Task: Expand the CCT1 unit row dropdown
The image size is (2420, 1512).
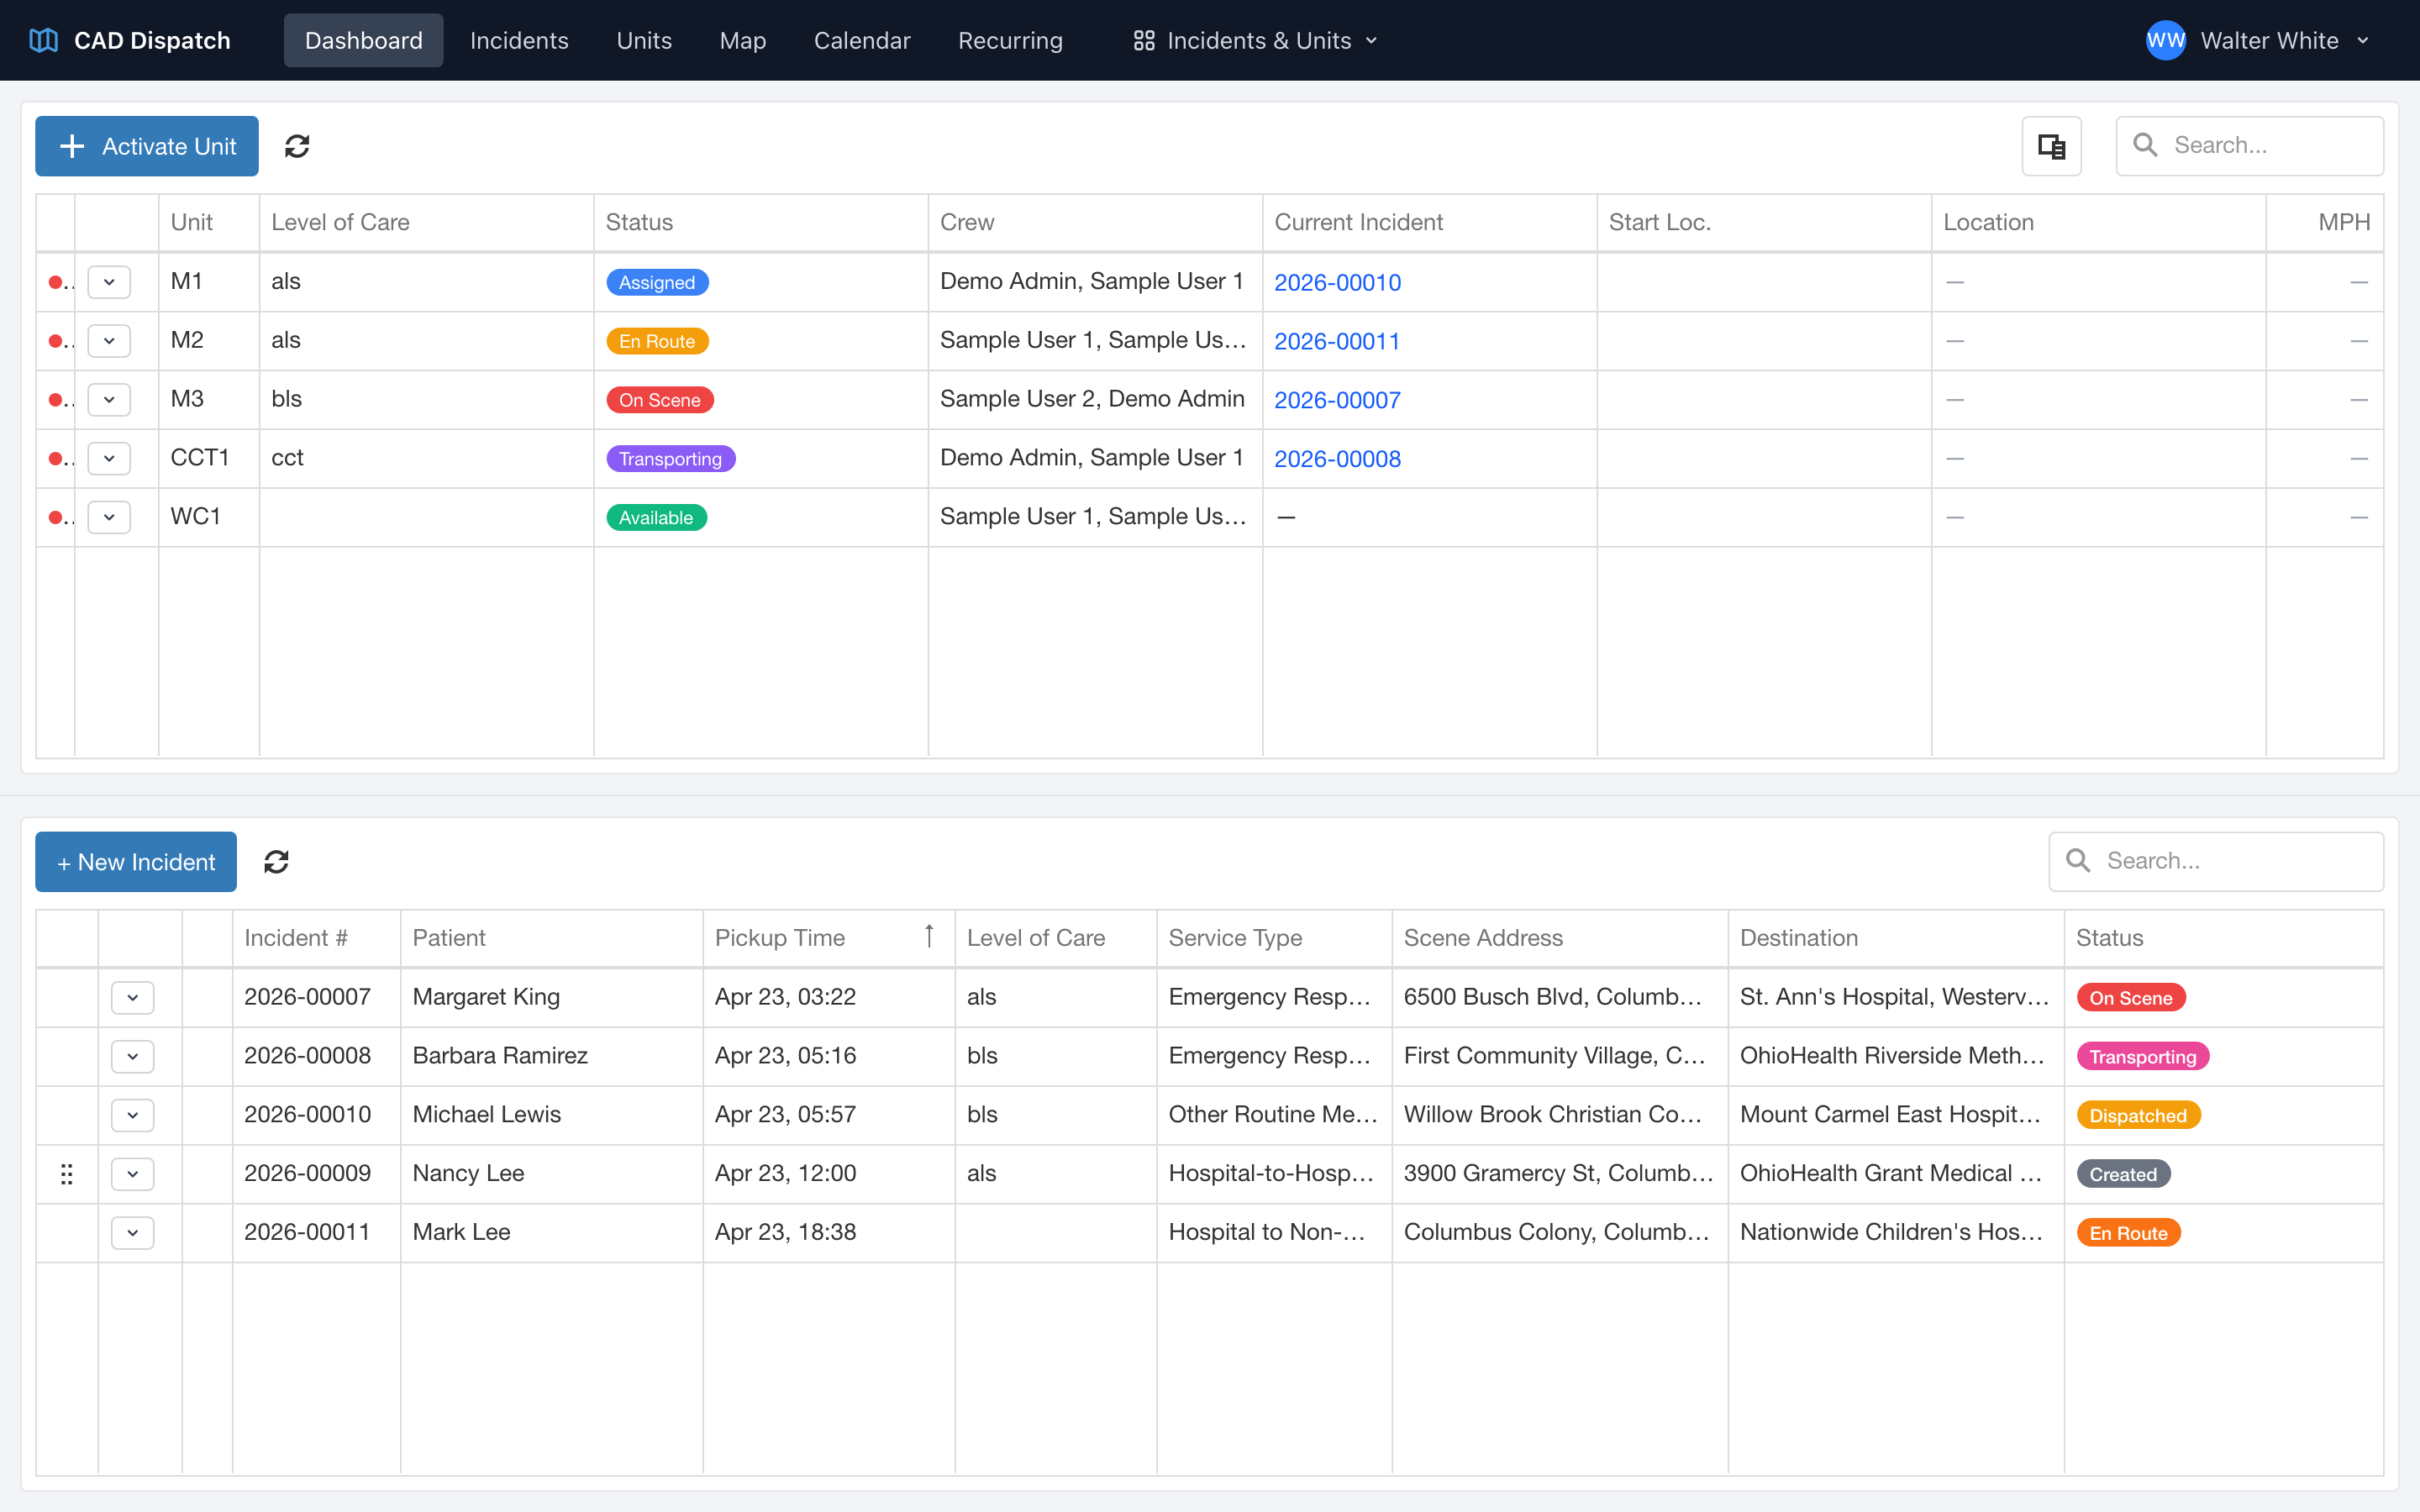Action: pos(109,459)
